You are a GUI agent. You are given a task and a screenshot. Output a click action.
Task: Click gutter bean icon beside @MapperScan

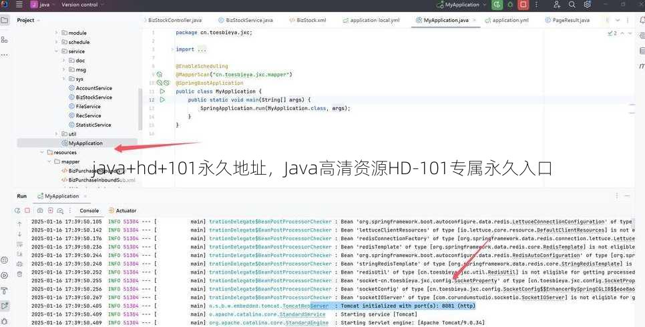(159, 75)
